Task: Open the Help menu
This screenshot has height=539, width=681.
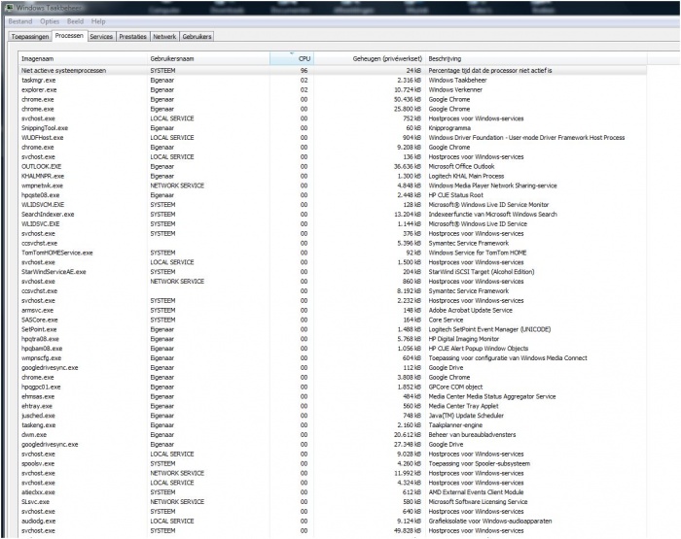Action: pos(98,21)
